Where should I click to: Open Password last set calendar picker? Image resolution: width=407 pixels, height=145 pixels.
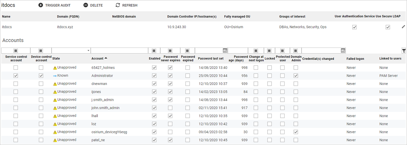(225, 51)
